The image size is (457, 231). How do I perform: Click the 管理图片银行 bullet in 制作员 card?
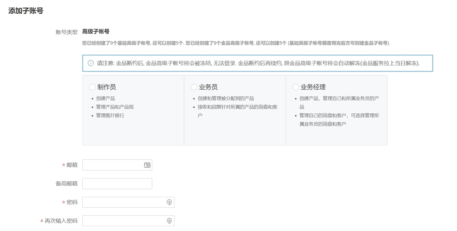pos(110,115)
